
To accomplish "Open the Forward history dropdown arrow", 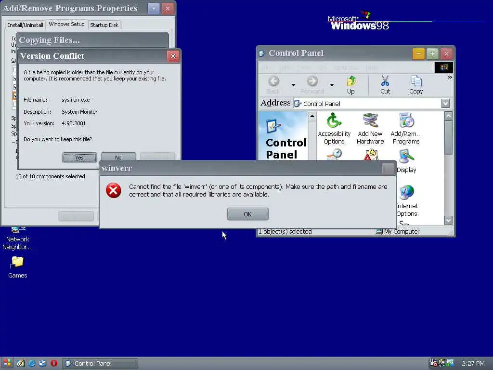I will pos(332,85).
